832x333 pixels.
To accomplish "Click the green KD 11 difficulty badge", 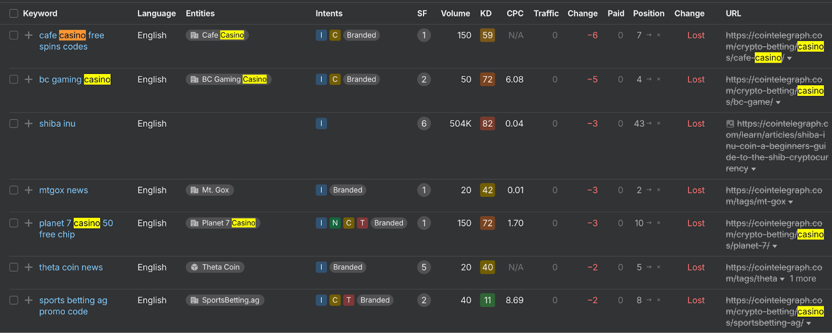I will (x=487, y=300).
